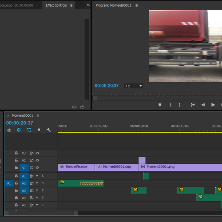Open timeline display settings wrench
Viewport: 222px width, 222px height.
[x=49, y=130]
